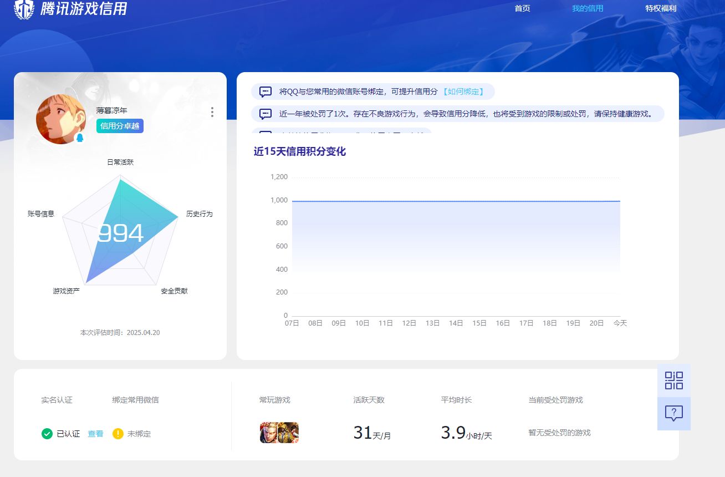The width and height of the screenshot is (725, 477).
Task: Click the user avatar picture
Action: (61, 119)
